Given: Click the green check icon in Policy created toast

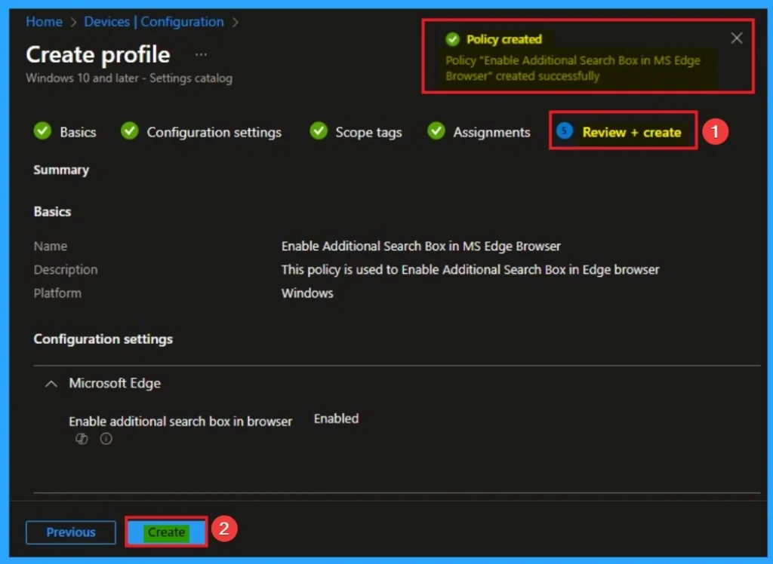Looking at the screenshot, I should pos(453,39).
